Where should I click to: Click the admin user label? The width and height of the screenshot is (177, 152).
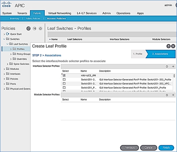(x=168, y=5)
